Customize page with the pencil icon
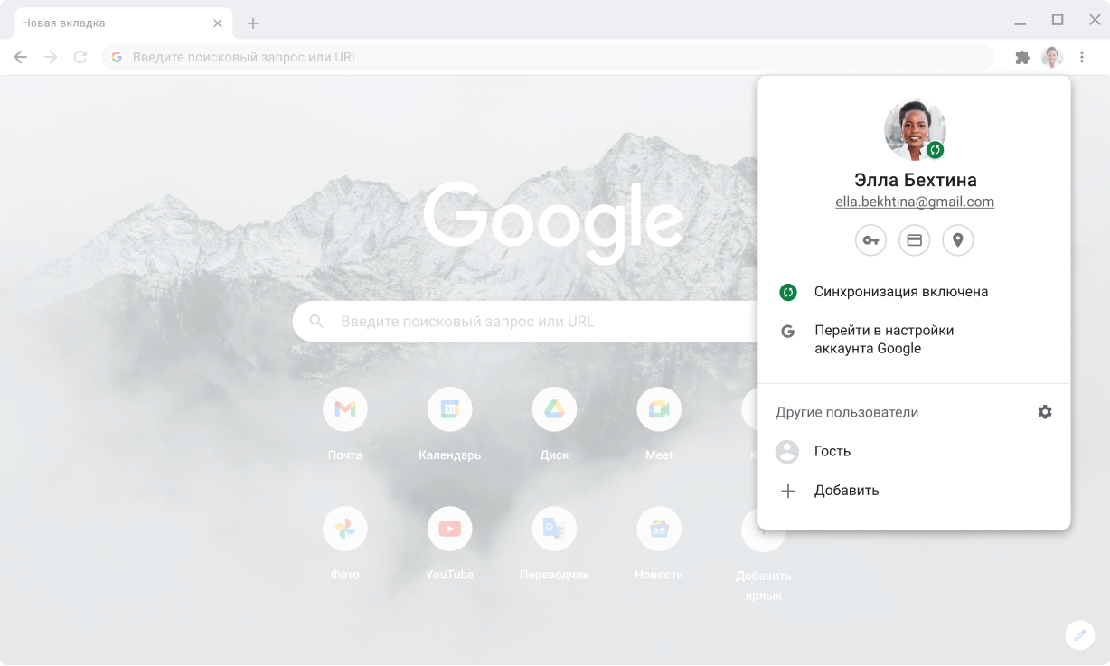The height and width of the screenshot is (666, 1110). (x=1079, y=635)
